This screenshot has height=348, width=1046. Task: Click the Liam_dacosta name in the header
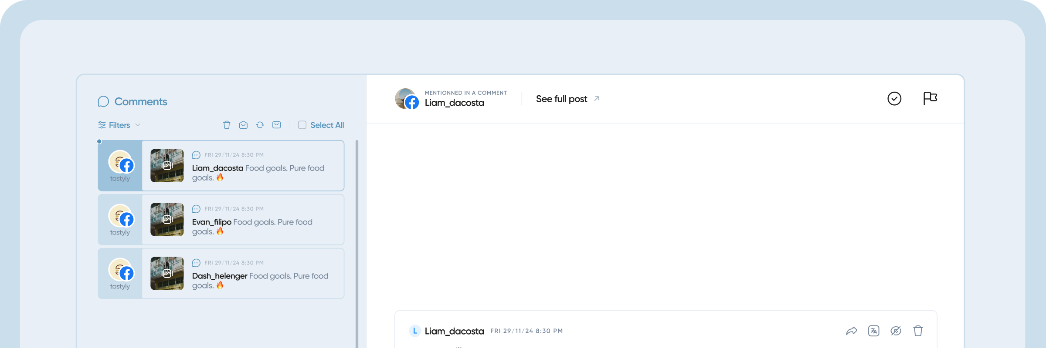coord(454,103)
